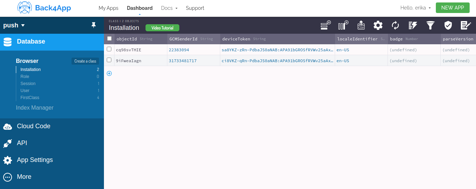This screenshot has height=189, width=476.
Task: Open the Dashboard tab
Action: pos(140,8)
